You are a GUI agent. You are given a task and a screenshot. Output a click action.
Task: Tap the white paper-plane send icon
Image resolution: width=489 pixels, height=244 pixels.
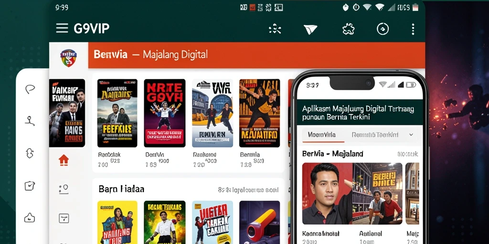[310, 30]
